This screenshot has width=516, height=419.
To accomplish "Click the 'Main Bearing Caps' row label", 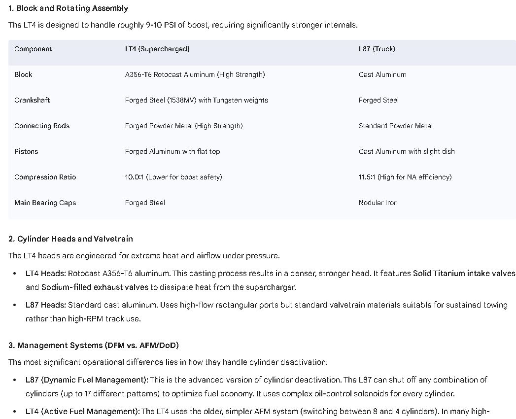I will (45, 203).
